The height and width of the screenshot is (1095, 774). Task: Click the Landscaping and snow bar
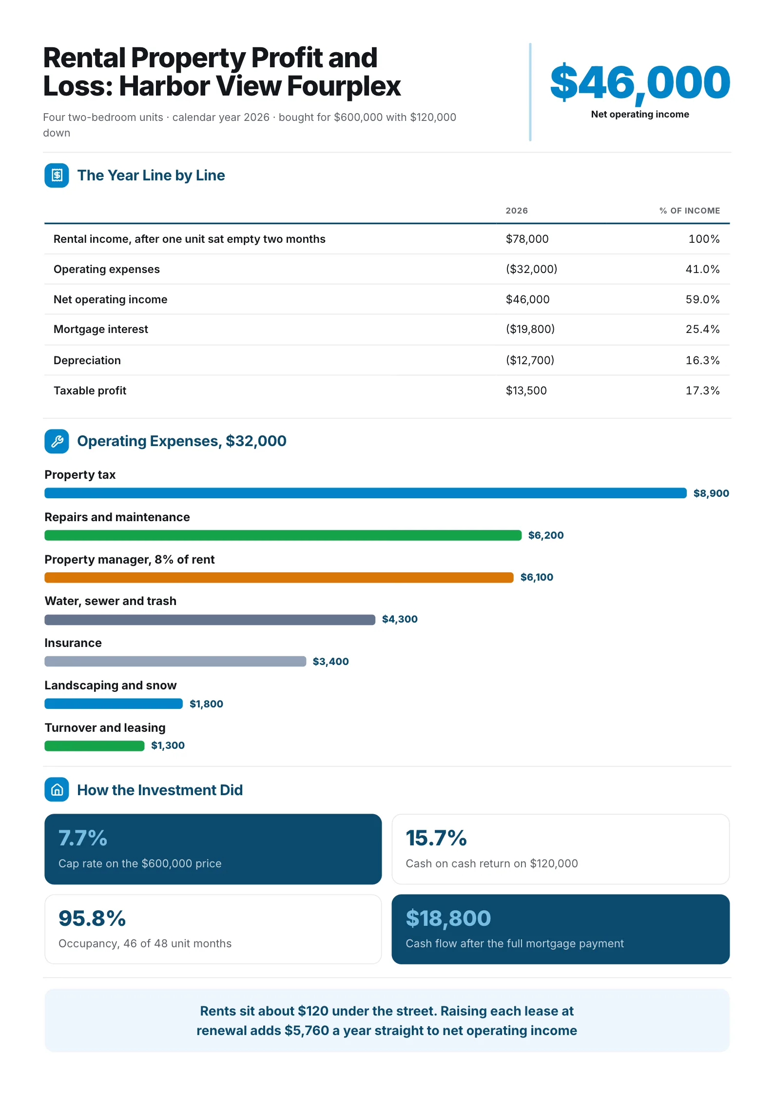pyautogui.click(x=114, y=704)
